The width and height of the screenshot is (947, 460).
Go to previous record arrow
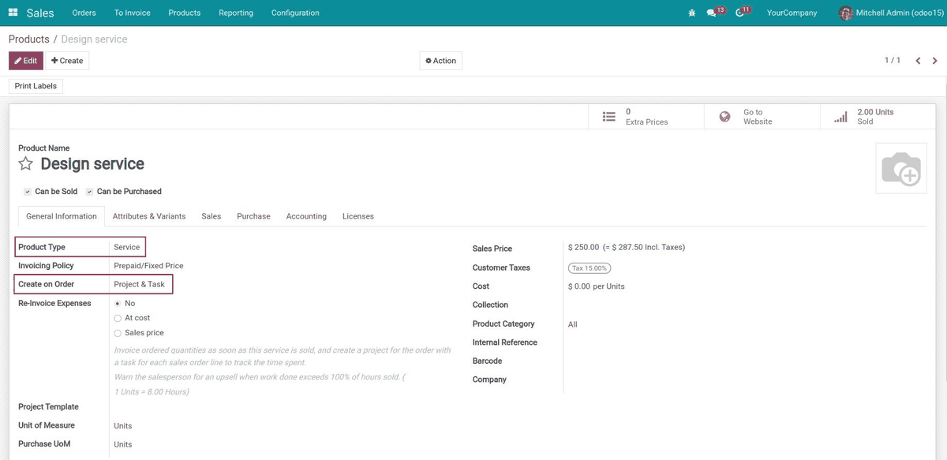[918, 61]
